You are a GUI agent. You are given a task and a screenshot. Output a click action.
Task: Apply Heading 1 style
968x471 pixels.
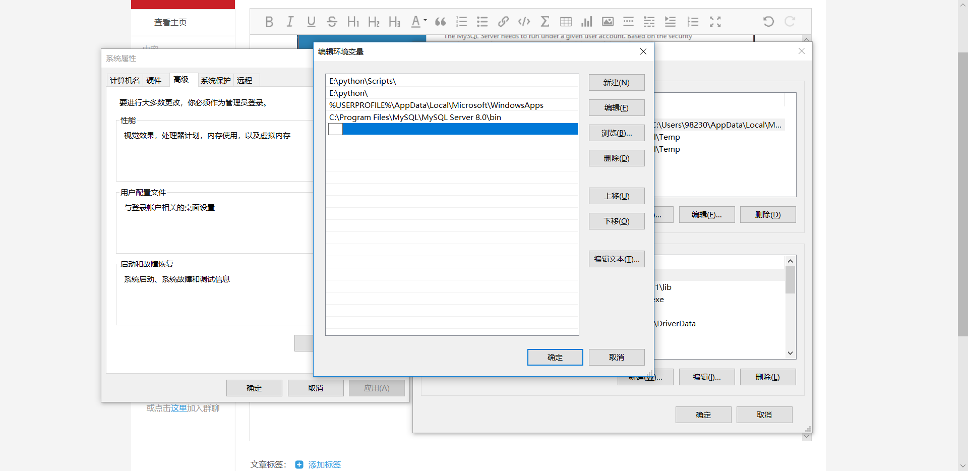point(353,21)
